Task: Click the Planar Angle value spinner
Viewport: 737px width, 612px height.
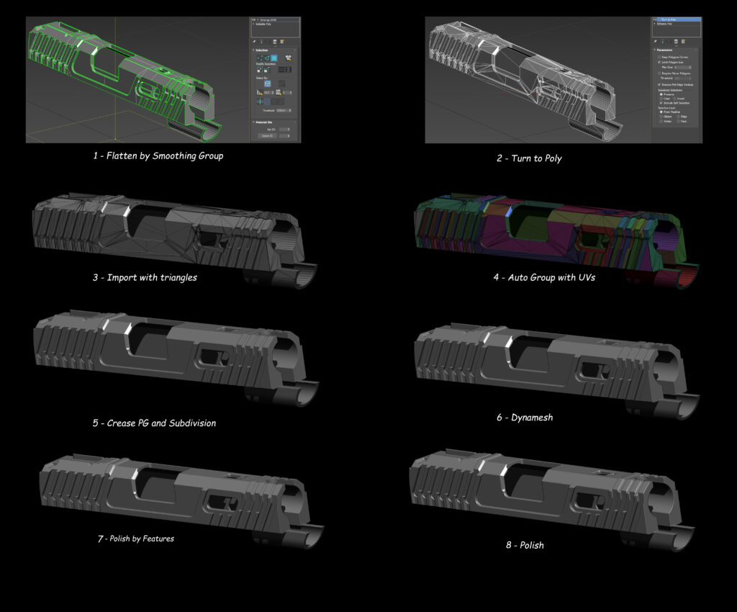Action: [268, 93]
